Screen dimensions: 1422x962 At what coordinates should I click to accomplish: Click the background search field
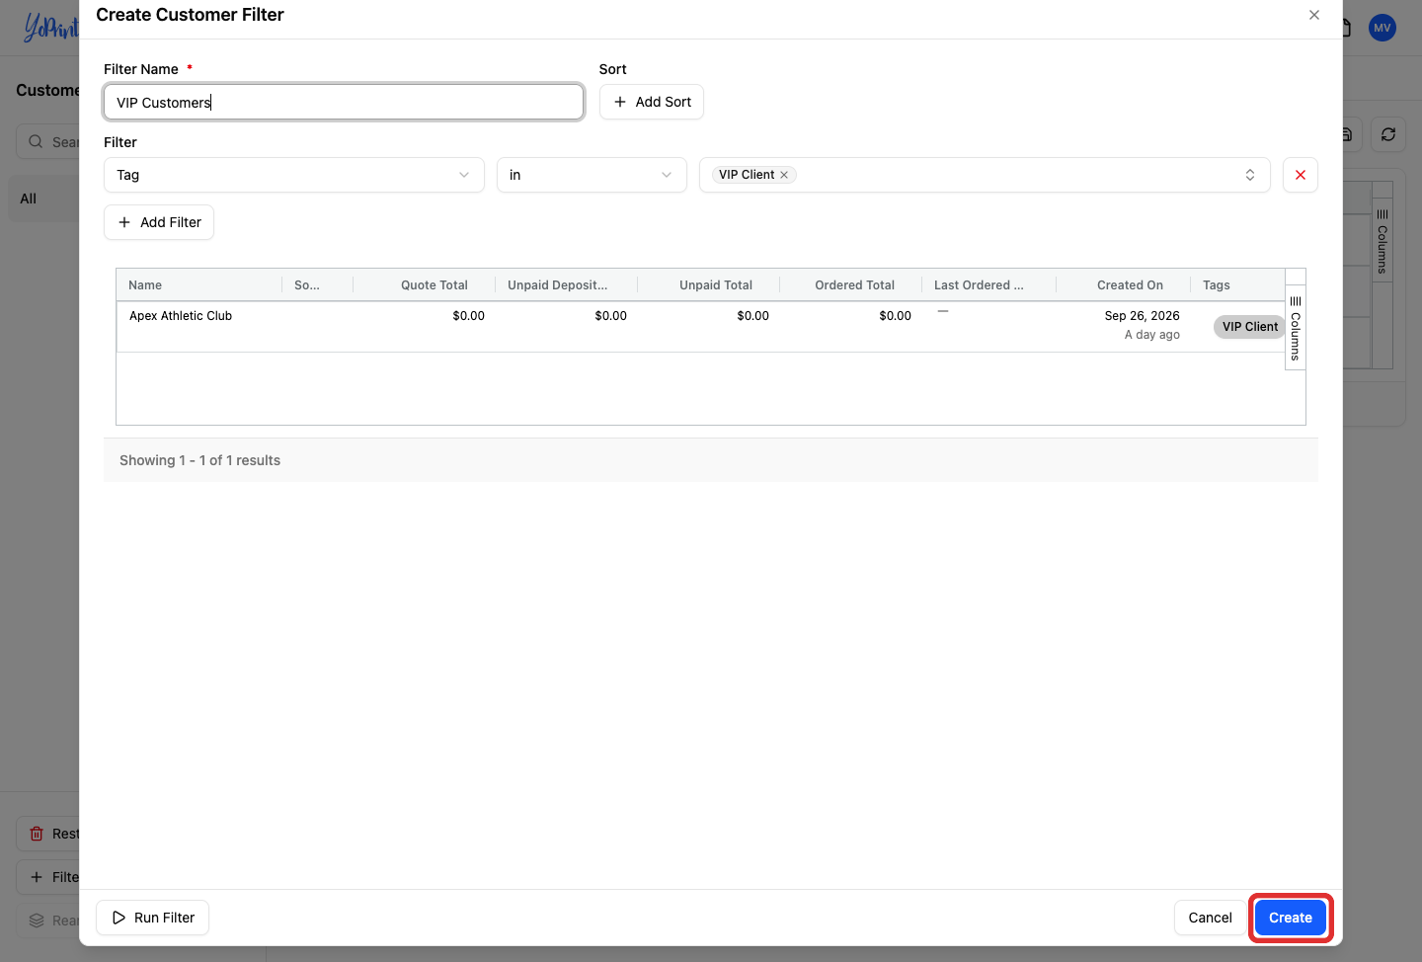(48, 141)
